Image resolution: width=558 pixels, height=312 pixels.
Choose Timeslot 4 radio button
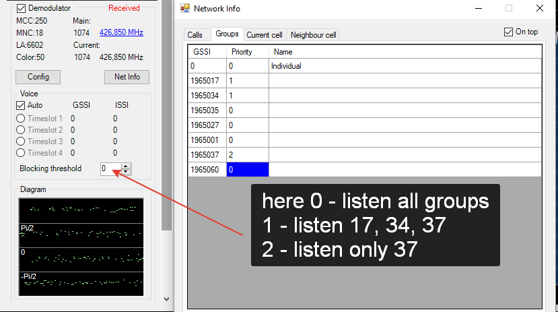[x=21, y=153]
